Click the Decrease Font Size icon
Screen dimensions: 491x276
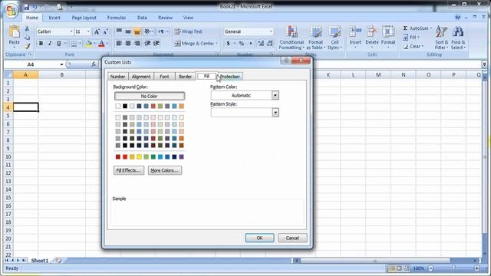(x=106, y=31)
